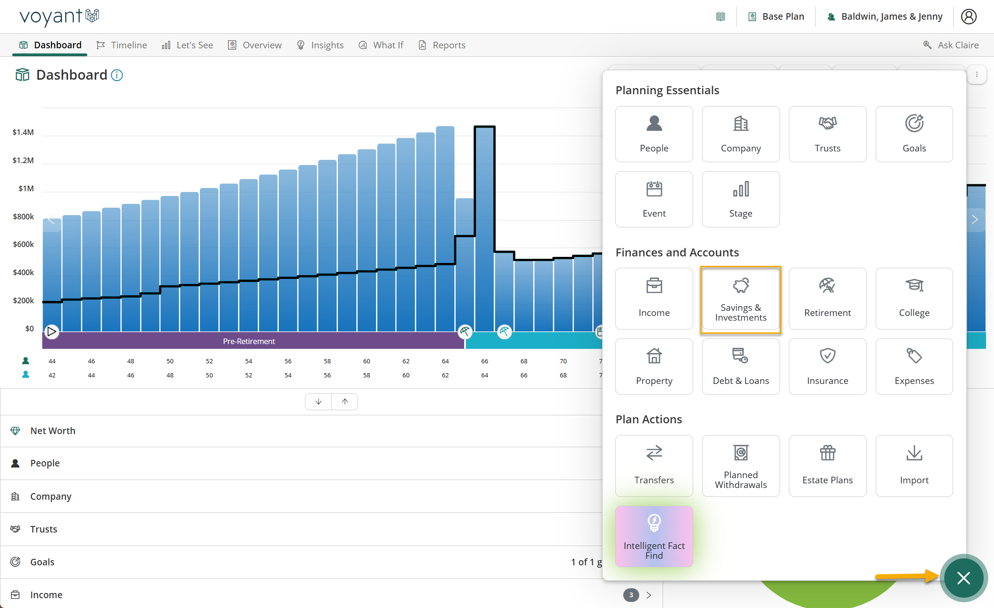Open the Debt & Loans tile

pyautogui.click(x=741, y=367)
